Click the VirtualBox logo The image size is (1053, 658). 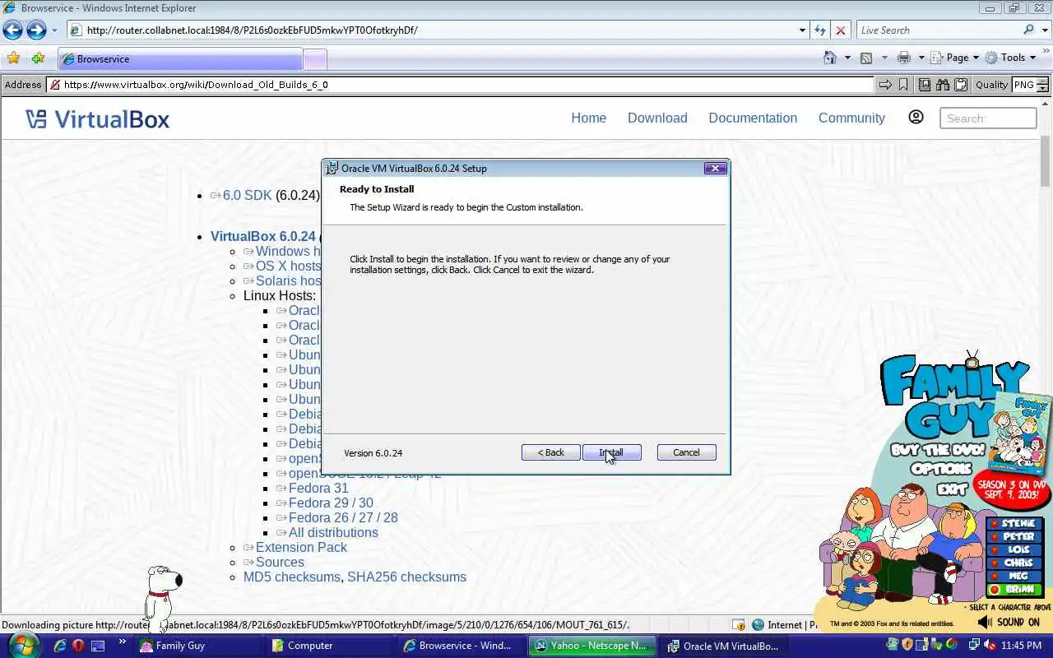(97, 119)
